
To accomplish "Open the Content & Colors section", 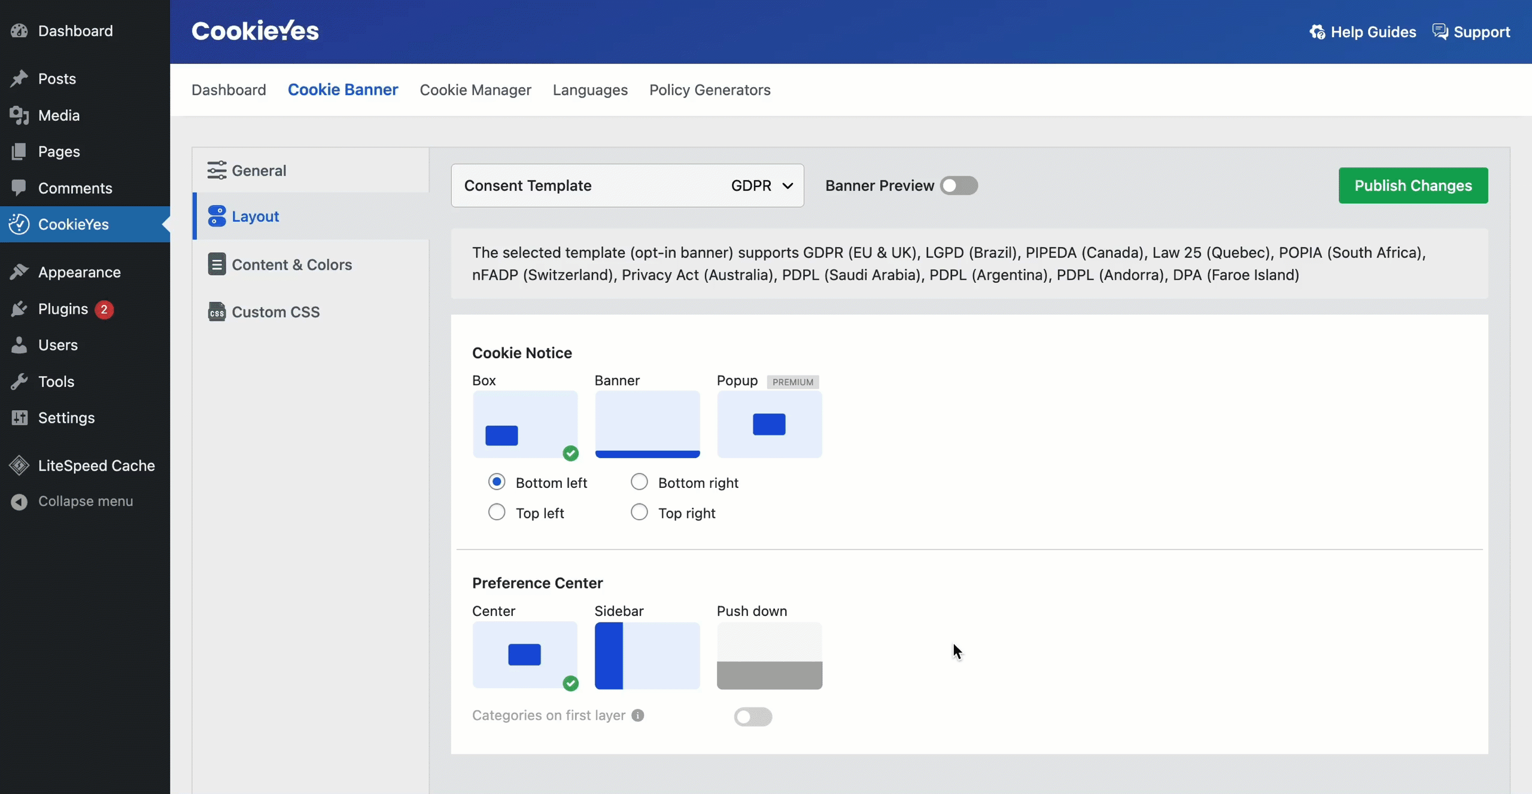I will pyautogui.click(x=311, y=264).
